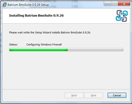Click the background window's Windows Batch File entry

[43, 1]
